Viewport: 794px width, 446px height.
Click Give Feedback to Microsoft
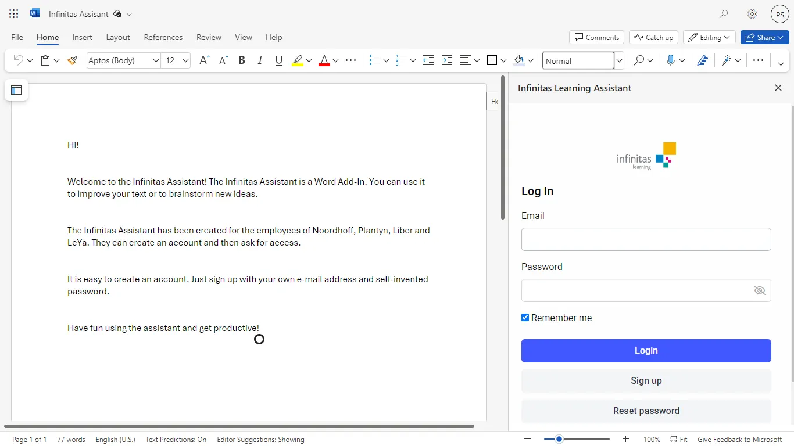point(739,440)
